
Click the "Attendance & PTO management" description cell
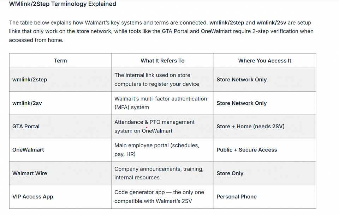coord(155,127)
